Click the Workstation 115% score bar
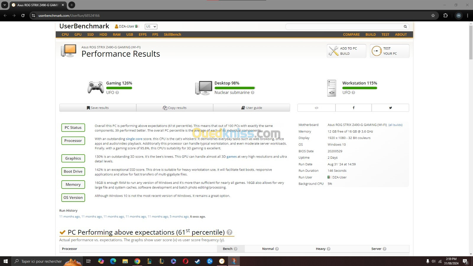This screenshot has width=473, height=266. click(360, 88)
